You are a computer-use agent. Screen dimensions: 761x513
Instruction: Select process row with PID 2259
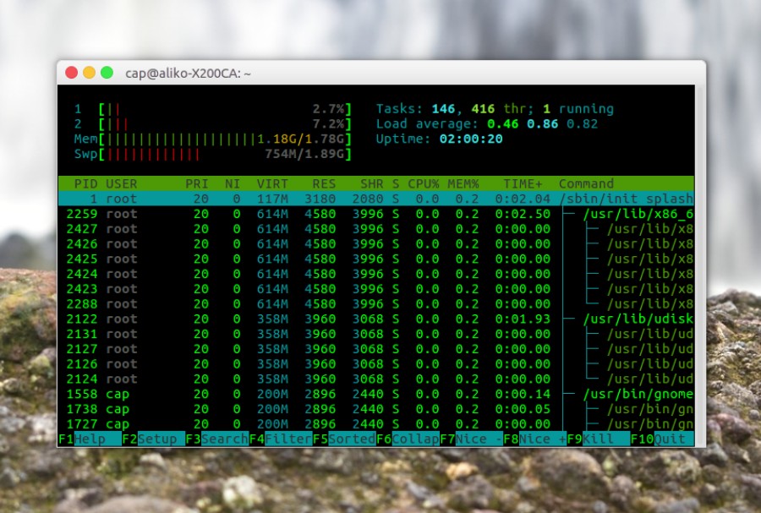376,214
